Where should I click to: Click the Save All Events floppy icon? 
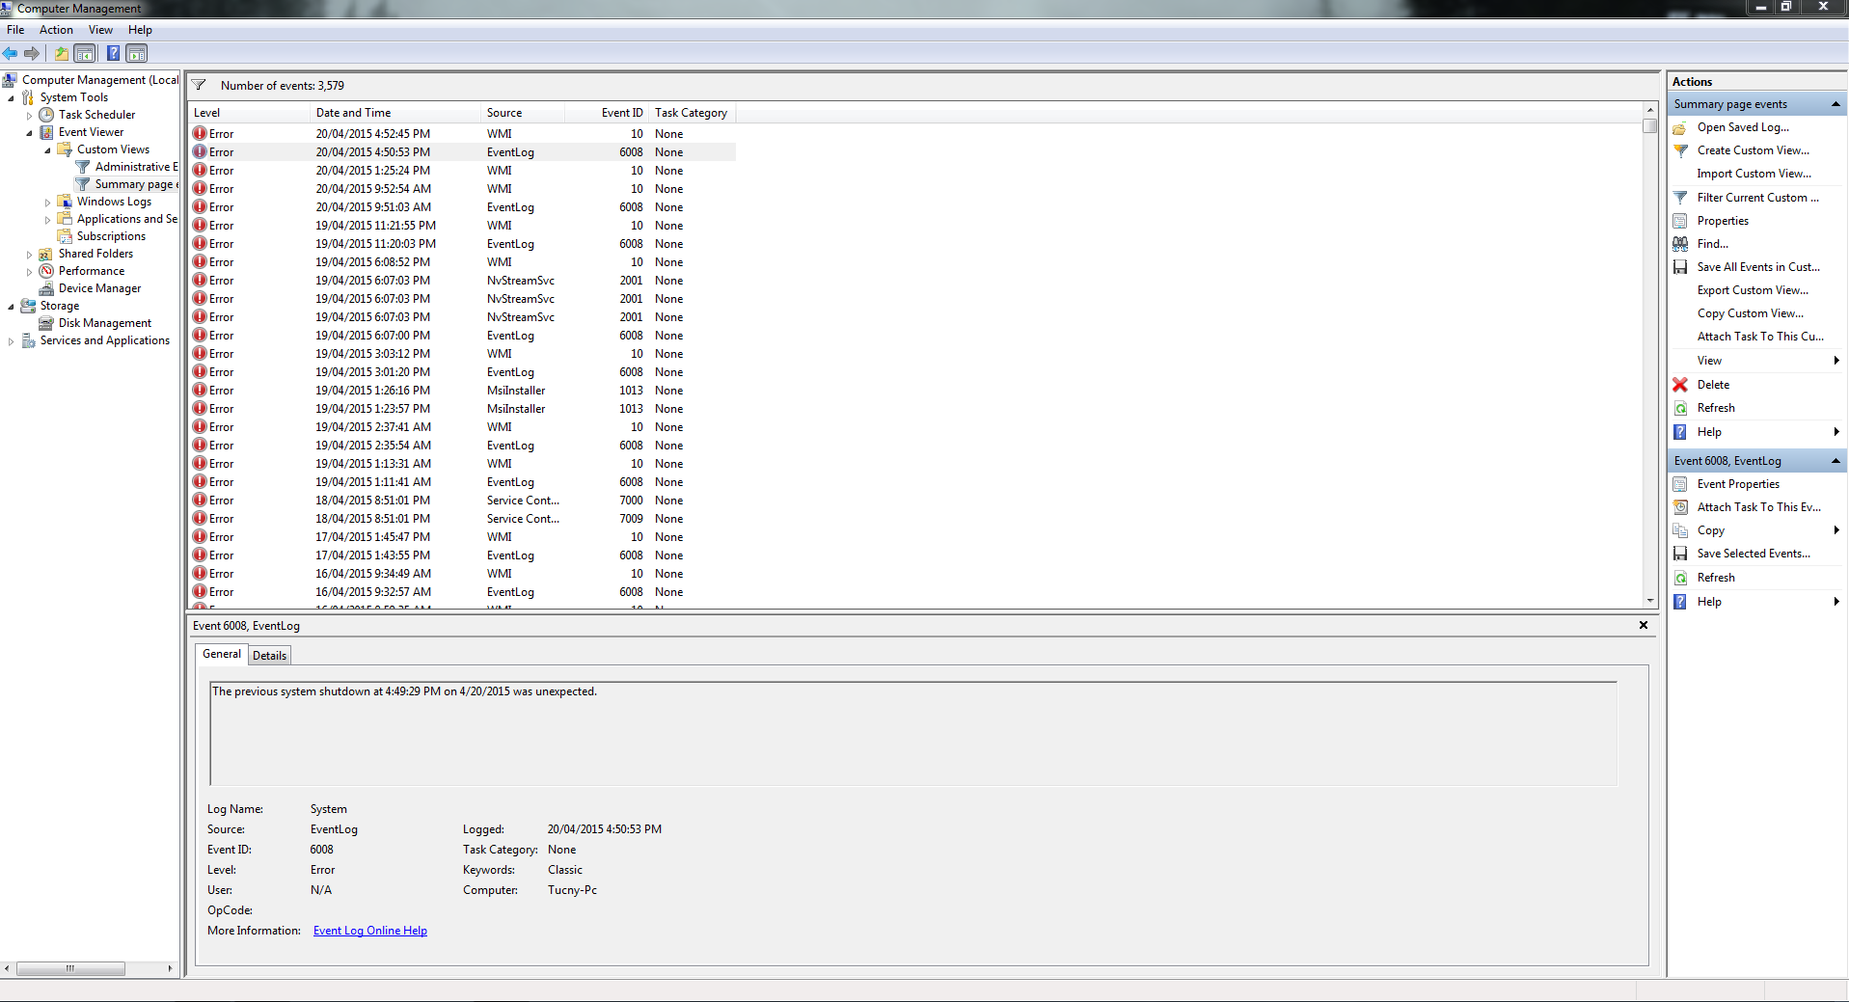click(1680, 267)
